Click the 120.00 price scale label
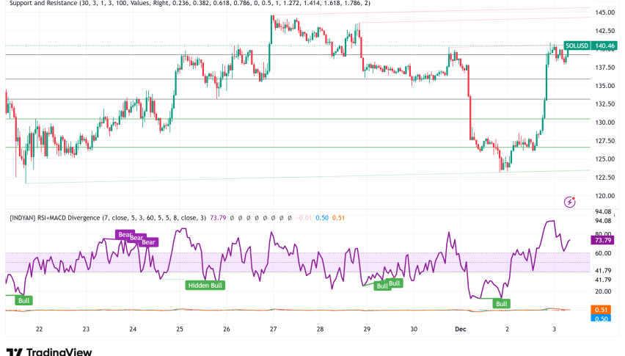 click(604, 196)
